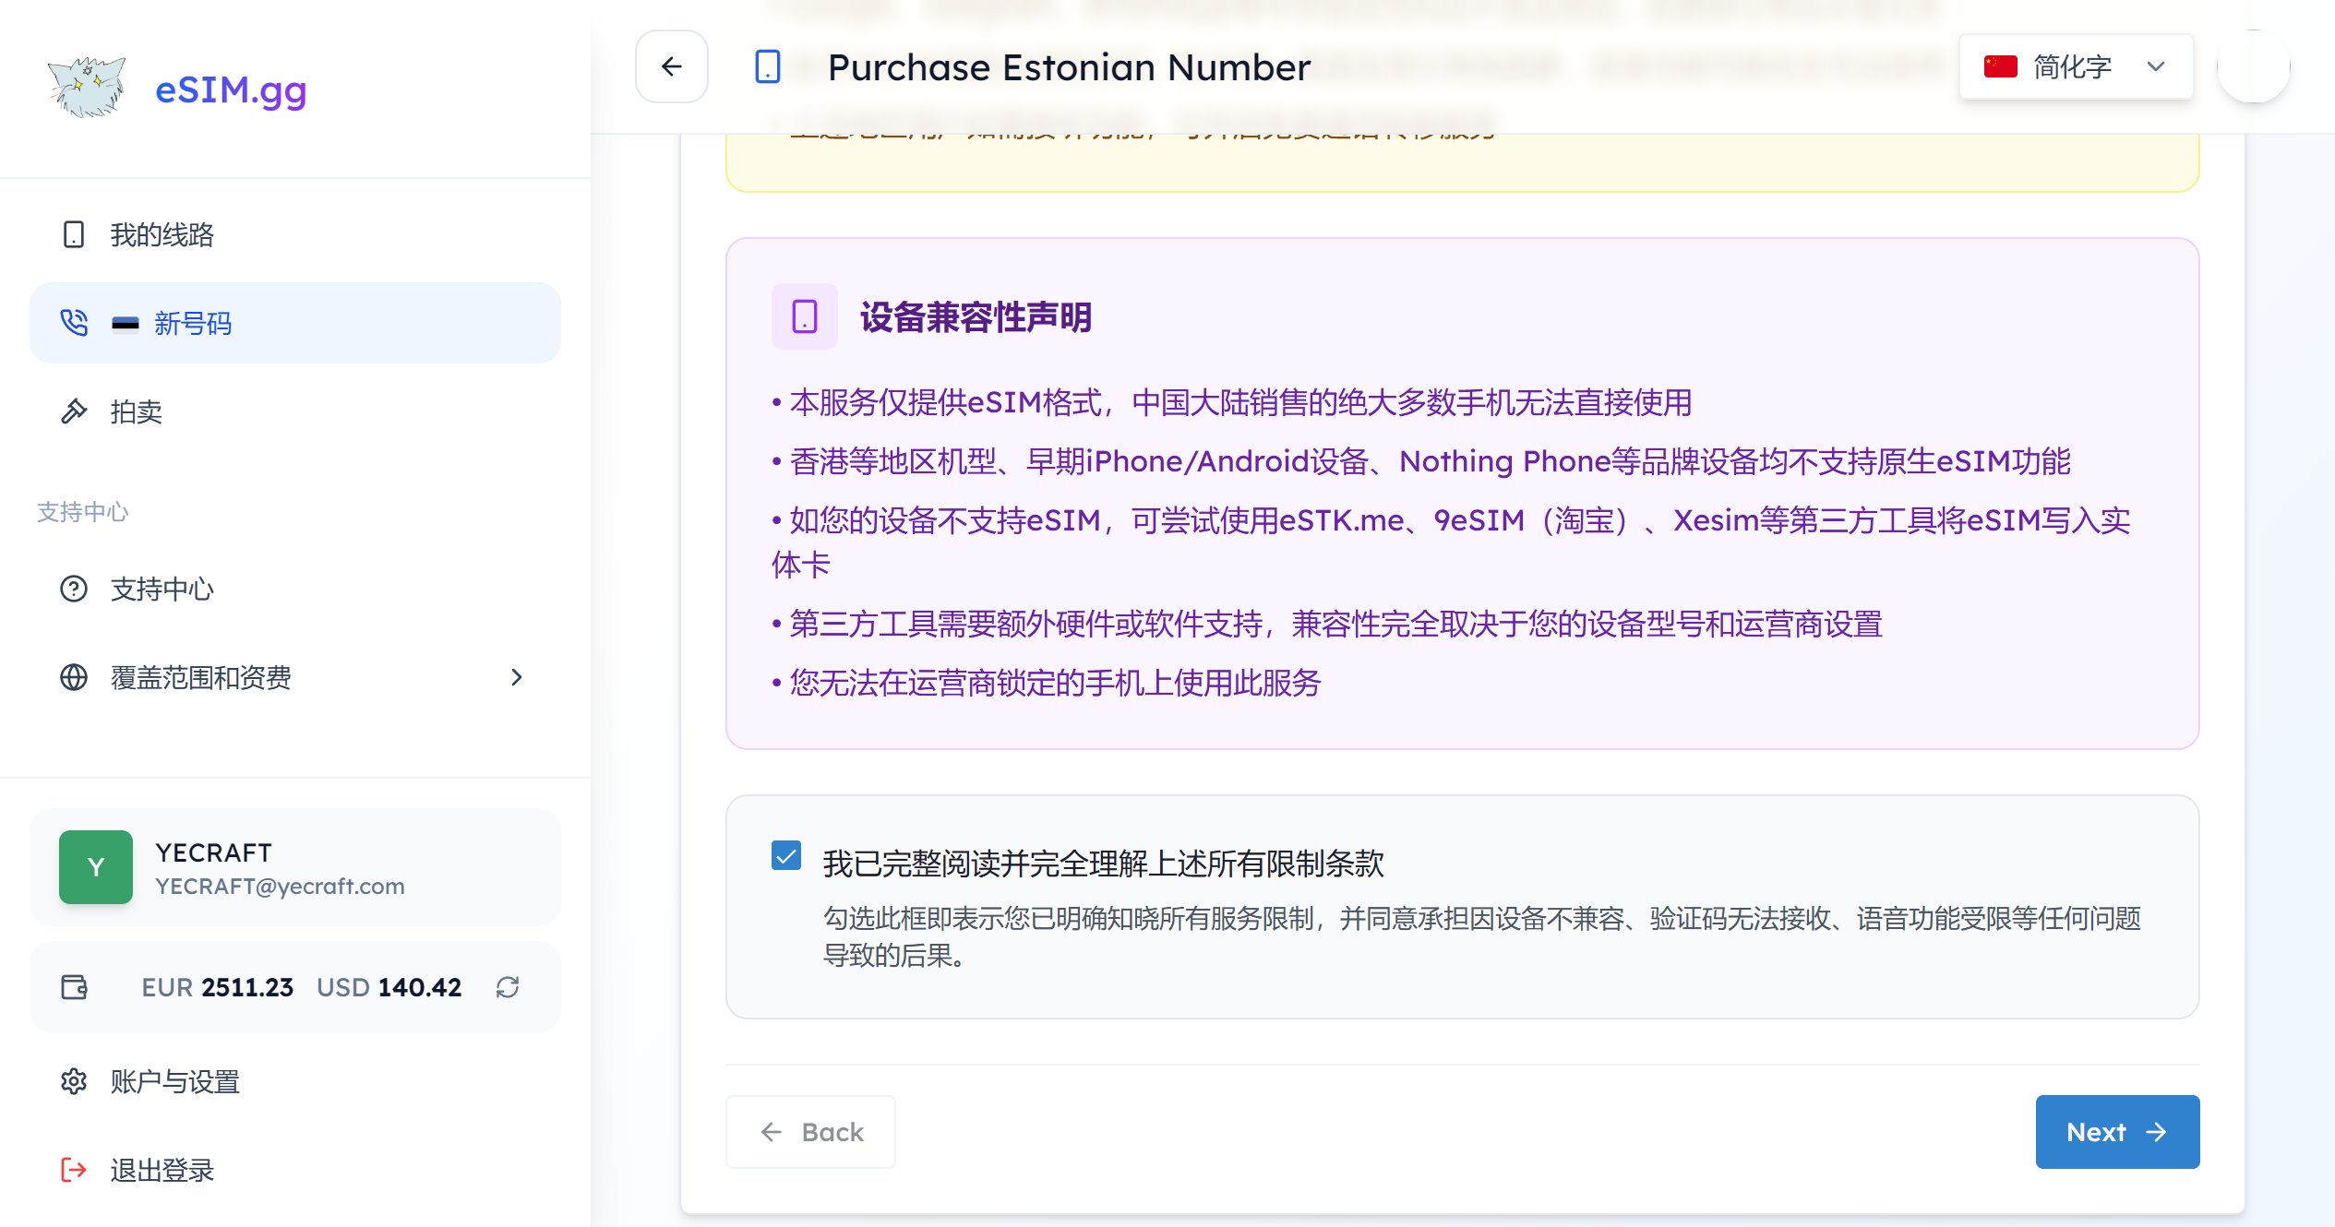Screen dimensions: 2335x1227
Task: Click the question mark icon for 支持中心
Action: pyautogui.click(x=73, y=589)
